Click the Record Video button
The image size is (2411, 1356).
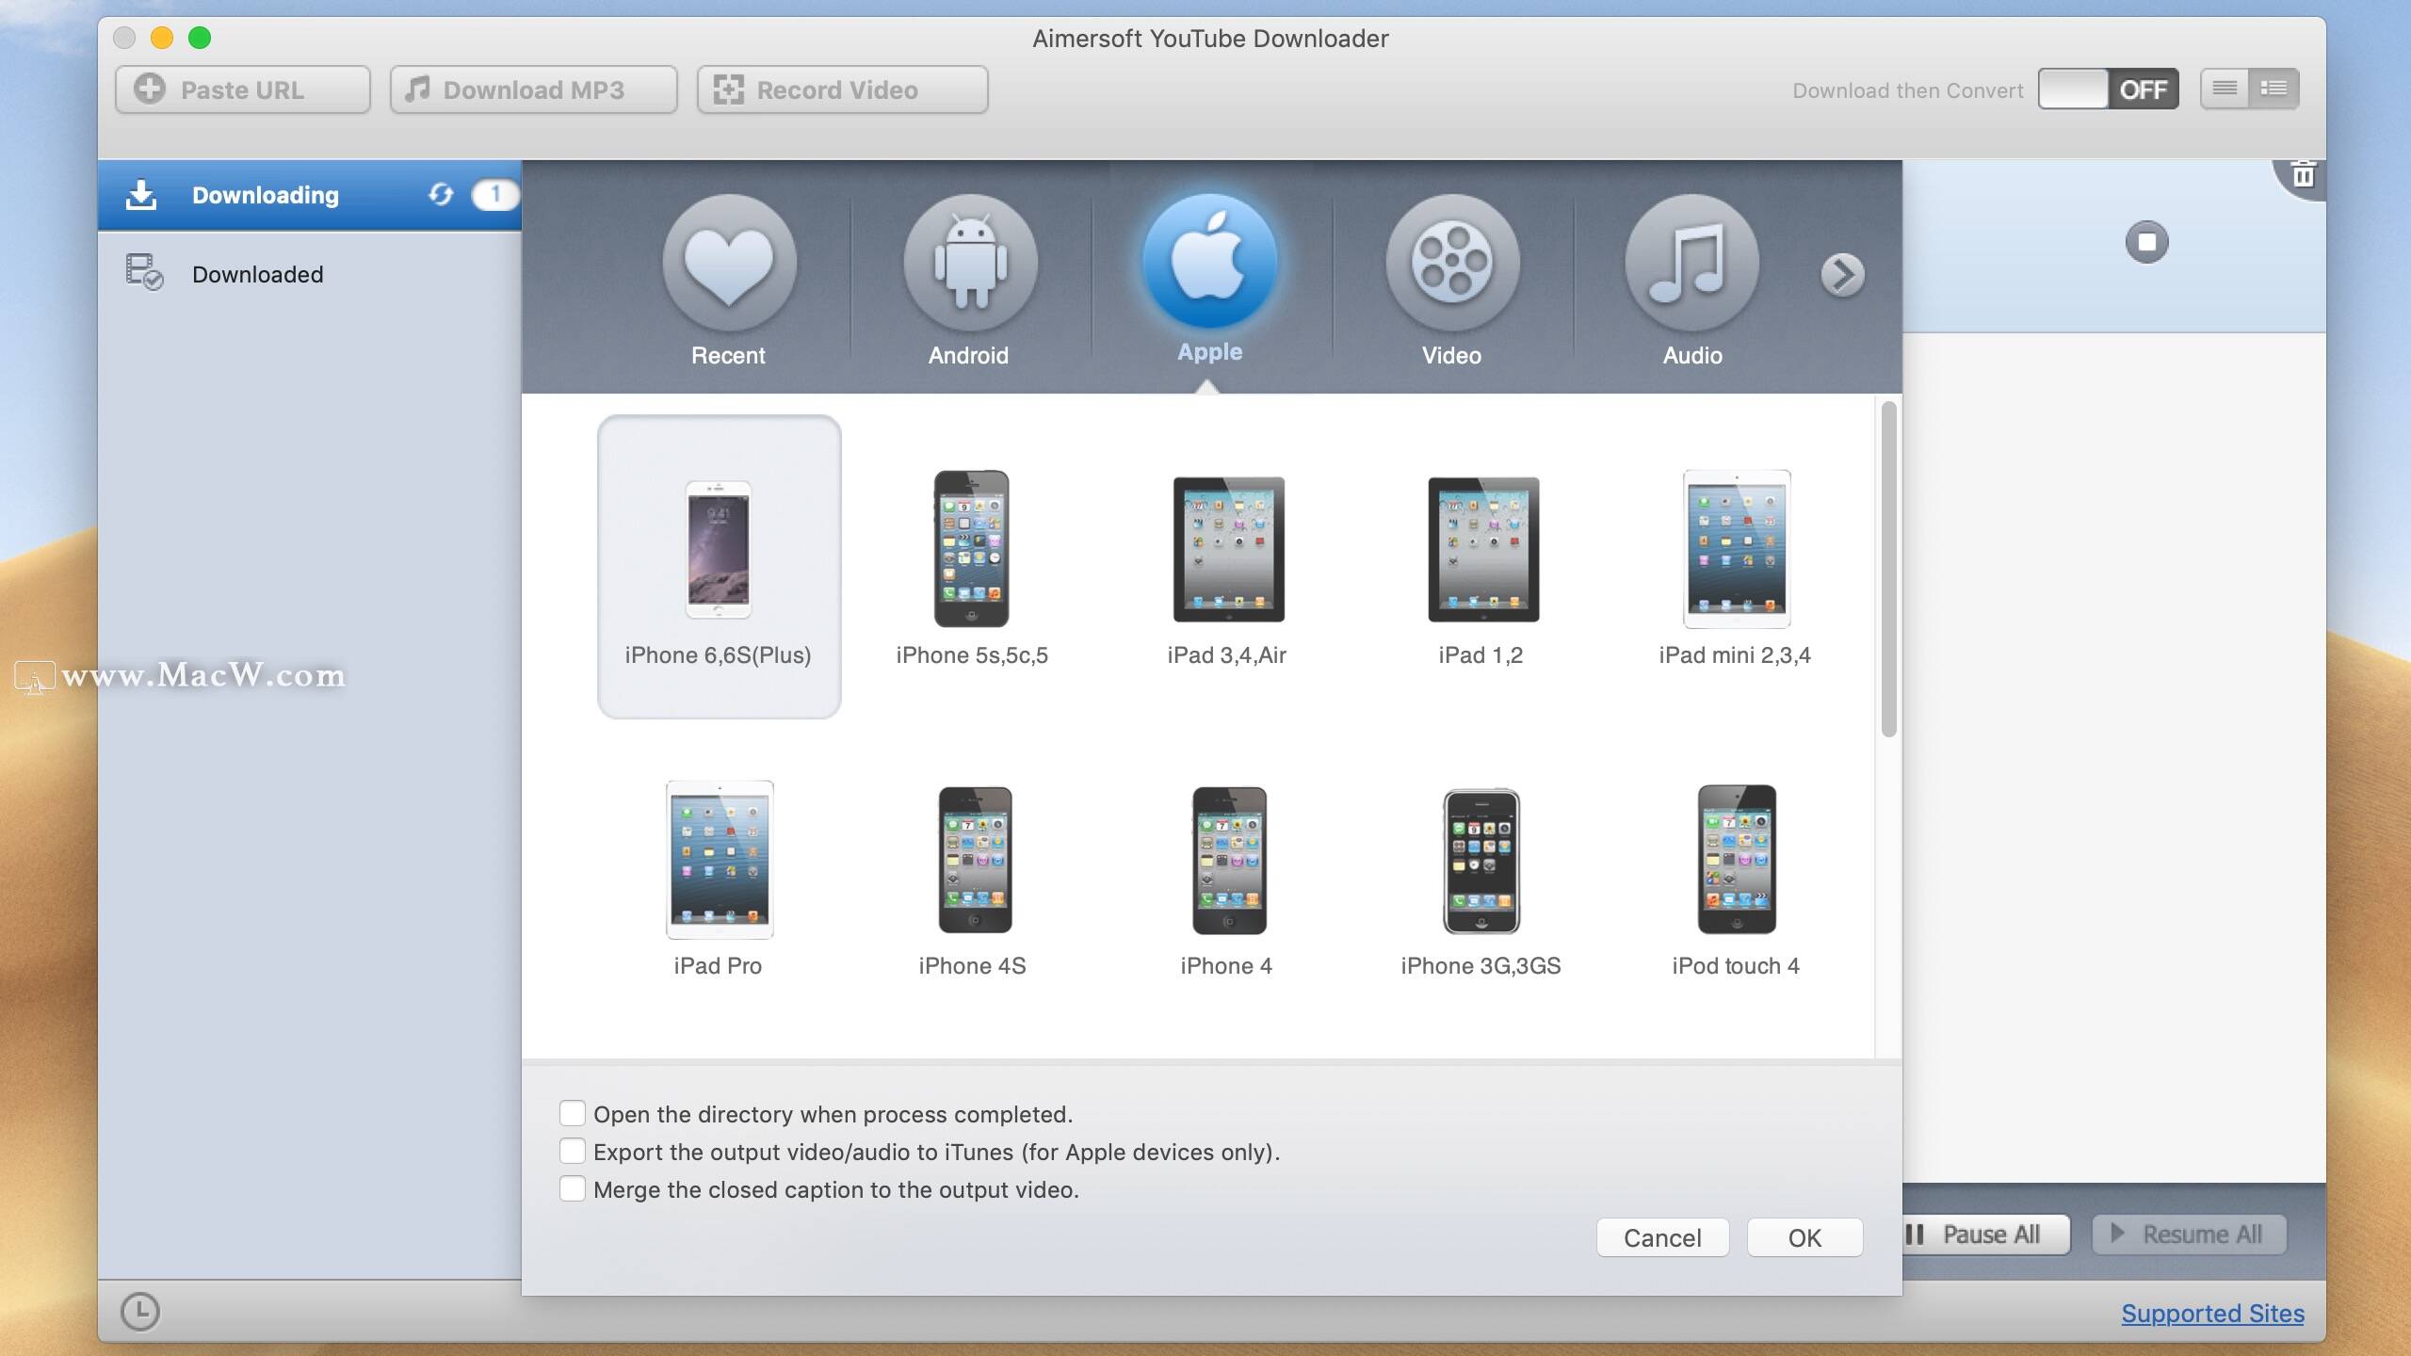[x=843, y=89]
